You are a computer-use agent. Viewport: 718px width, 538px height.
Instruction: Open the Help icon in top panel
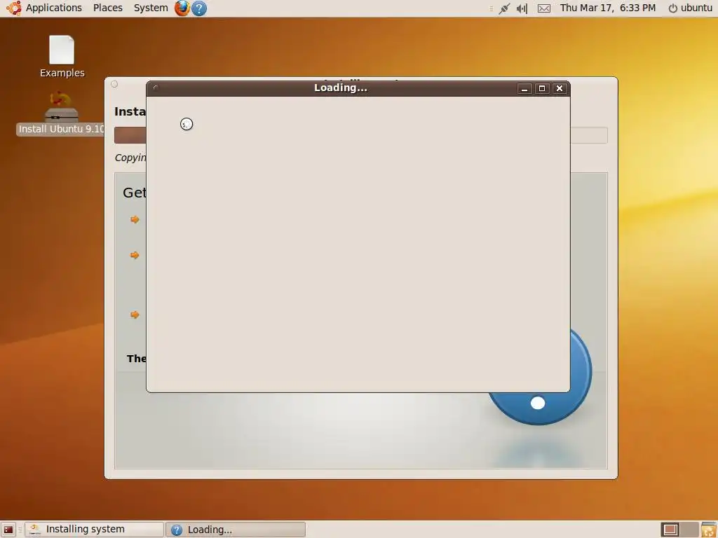pyautogui.click(x=198, y=8)
